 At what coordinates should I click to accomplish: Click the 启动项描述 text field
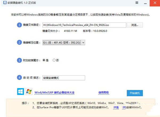click(64, 78)
